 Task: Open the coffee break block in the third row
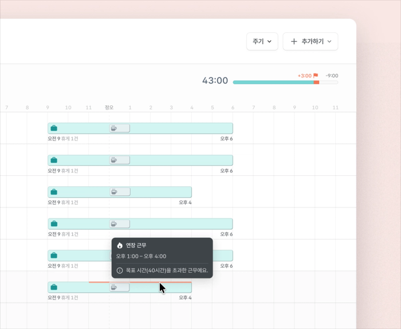tap(120, 192)
